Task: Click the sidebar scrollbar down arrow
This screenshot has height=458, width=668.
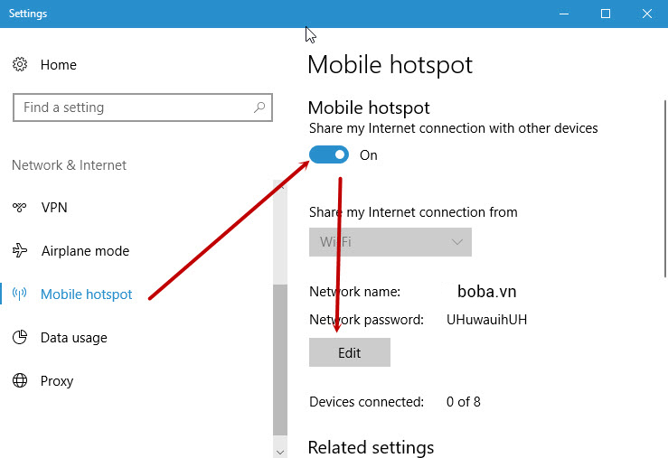Action: pyautogui.click(x=279, y=451)
